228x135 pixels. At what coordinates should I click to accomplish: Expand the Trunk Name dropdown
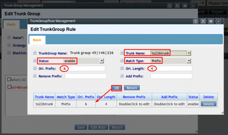coord(189,53)
